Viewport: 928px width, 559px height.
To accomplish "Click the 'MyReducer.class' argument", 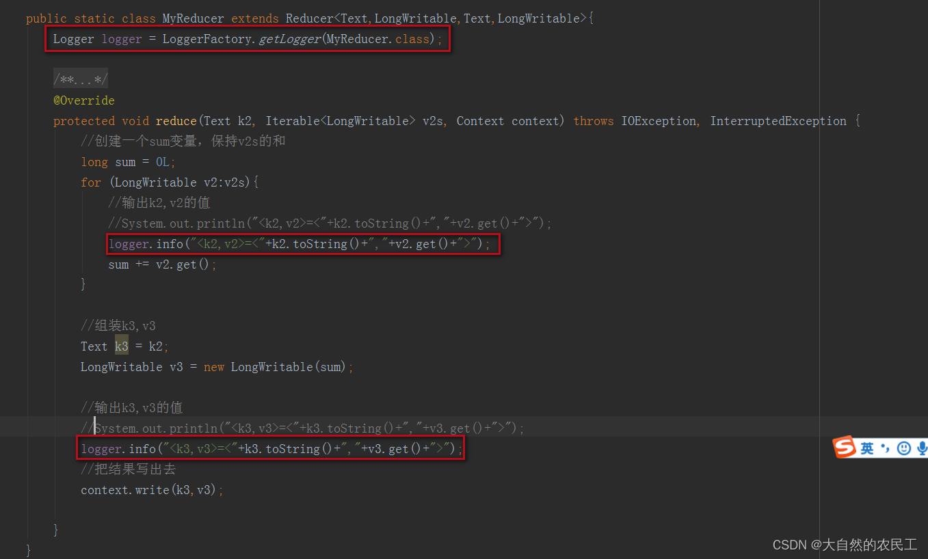I will pyautogui.click(x=377, y=39).
